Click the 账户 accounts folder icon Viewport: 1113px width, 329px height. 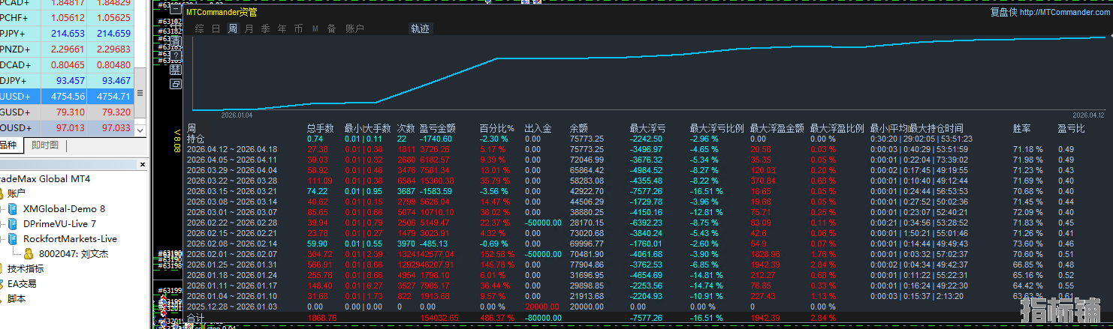pyautogui.click(x=2, y=193)
